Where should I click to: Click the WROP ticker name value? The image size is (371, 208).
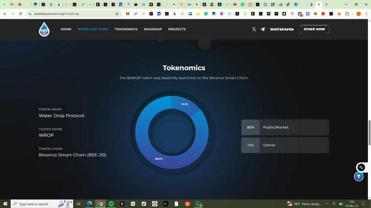[46, 135]
